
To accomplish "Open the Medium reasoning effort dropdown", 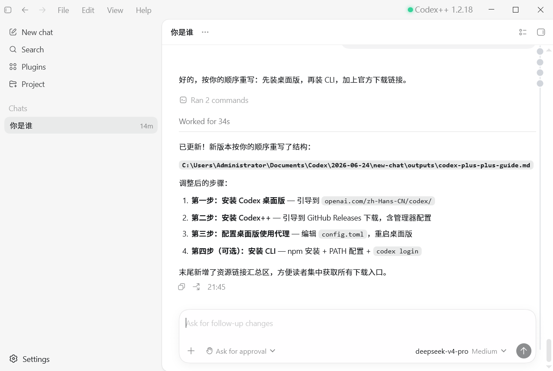I will coord(489,351).
